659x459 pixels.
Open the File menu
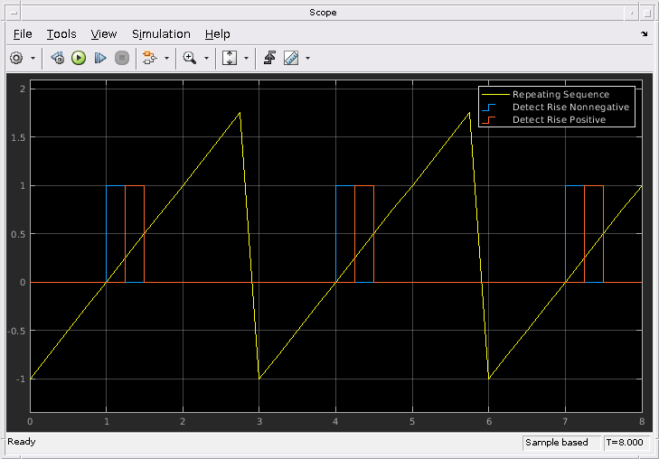[x=23, y=34]
